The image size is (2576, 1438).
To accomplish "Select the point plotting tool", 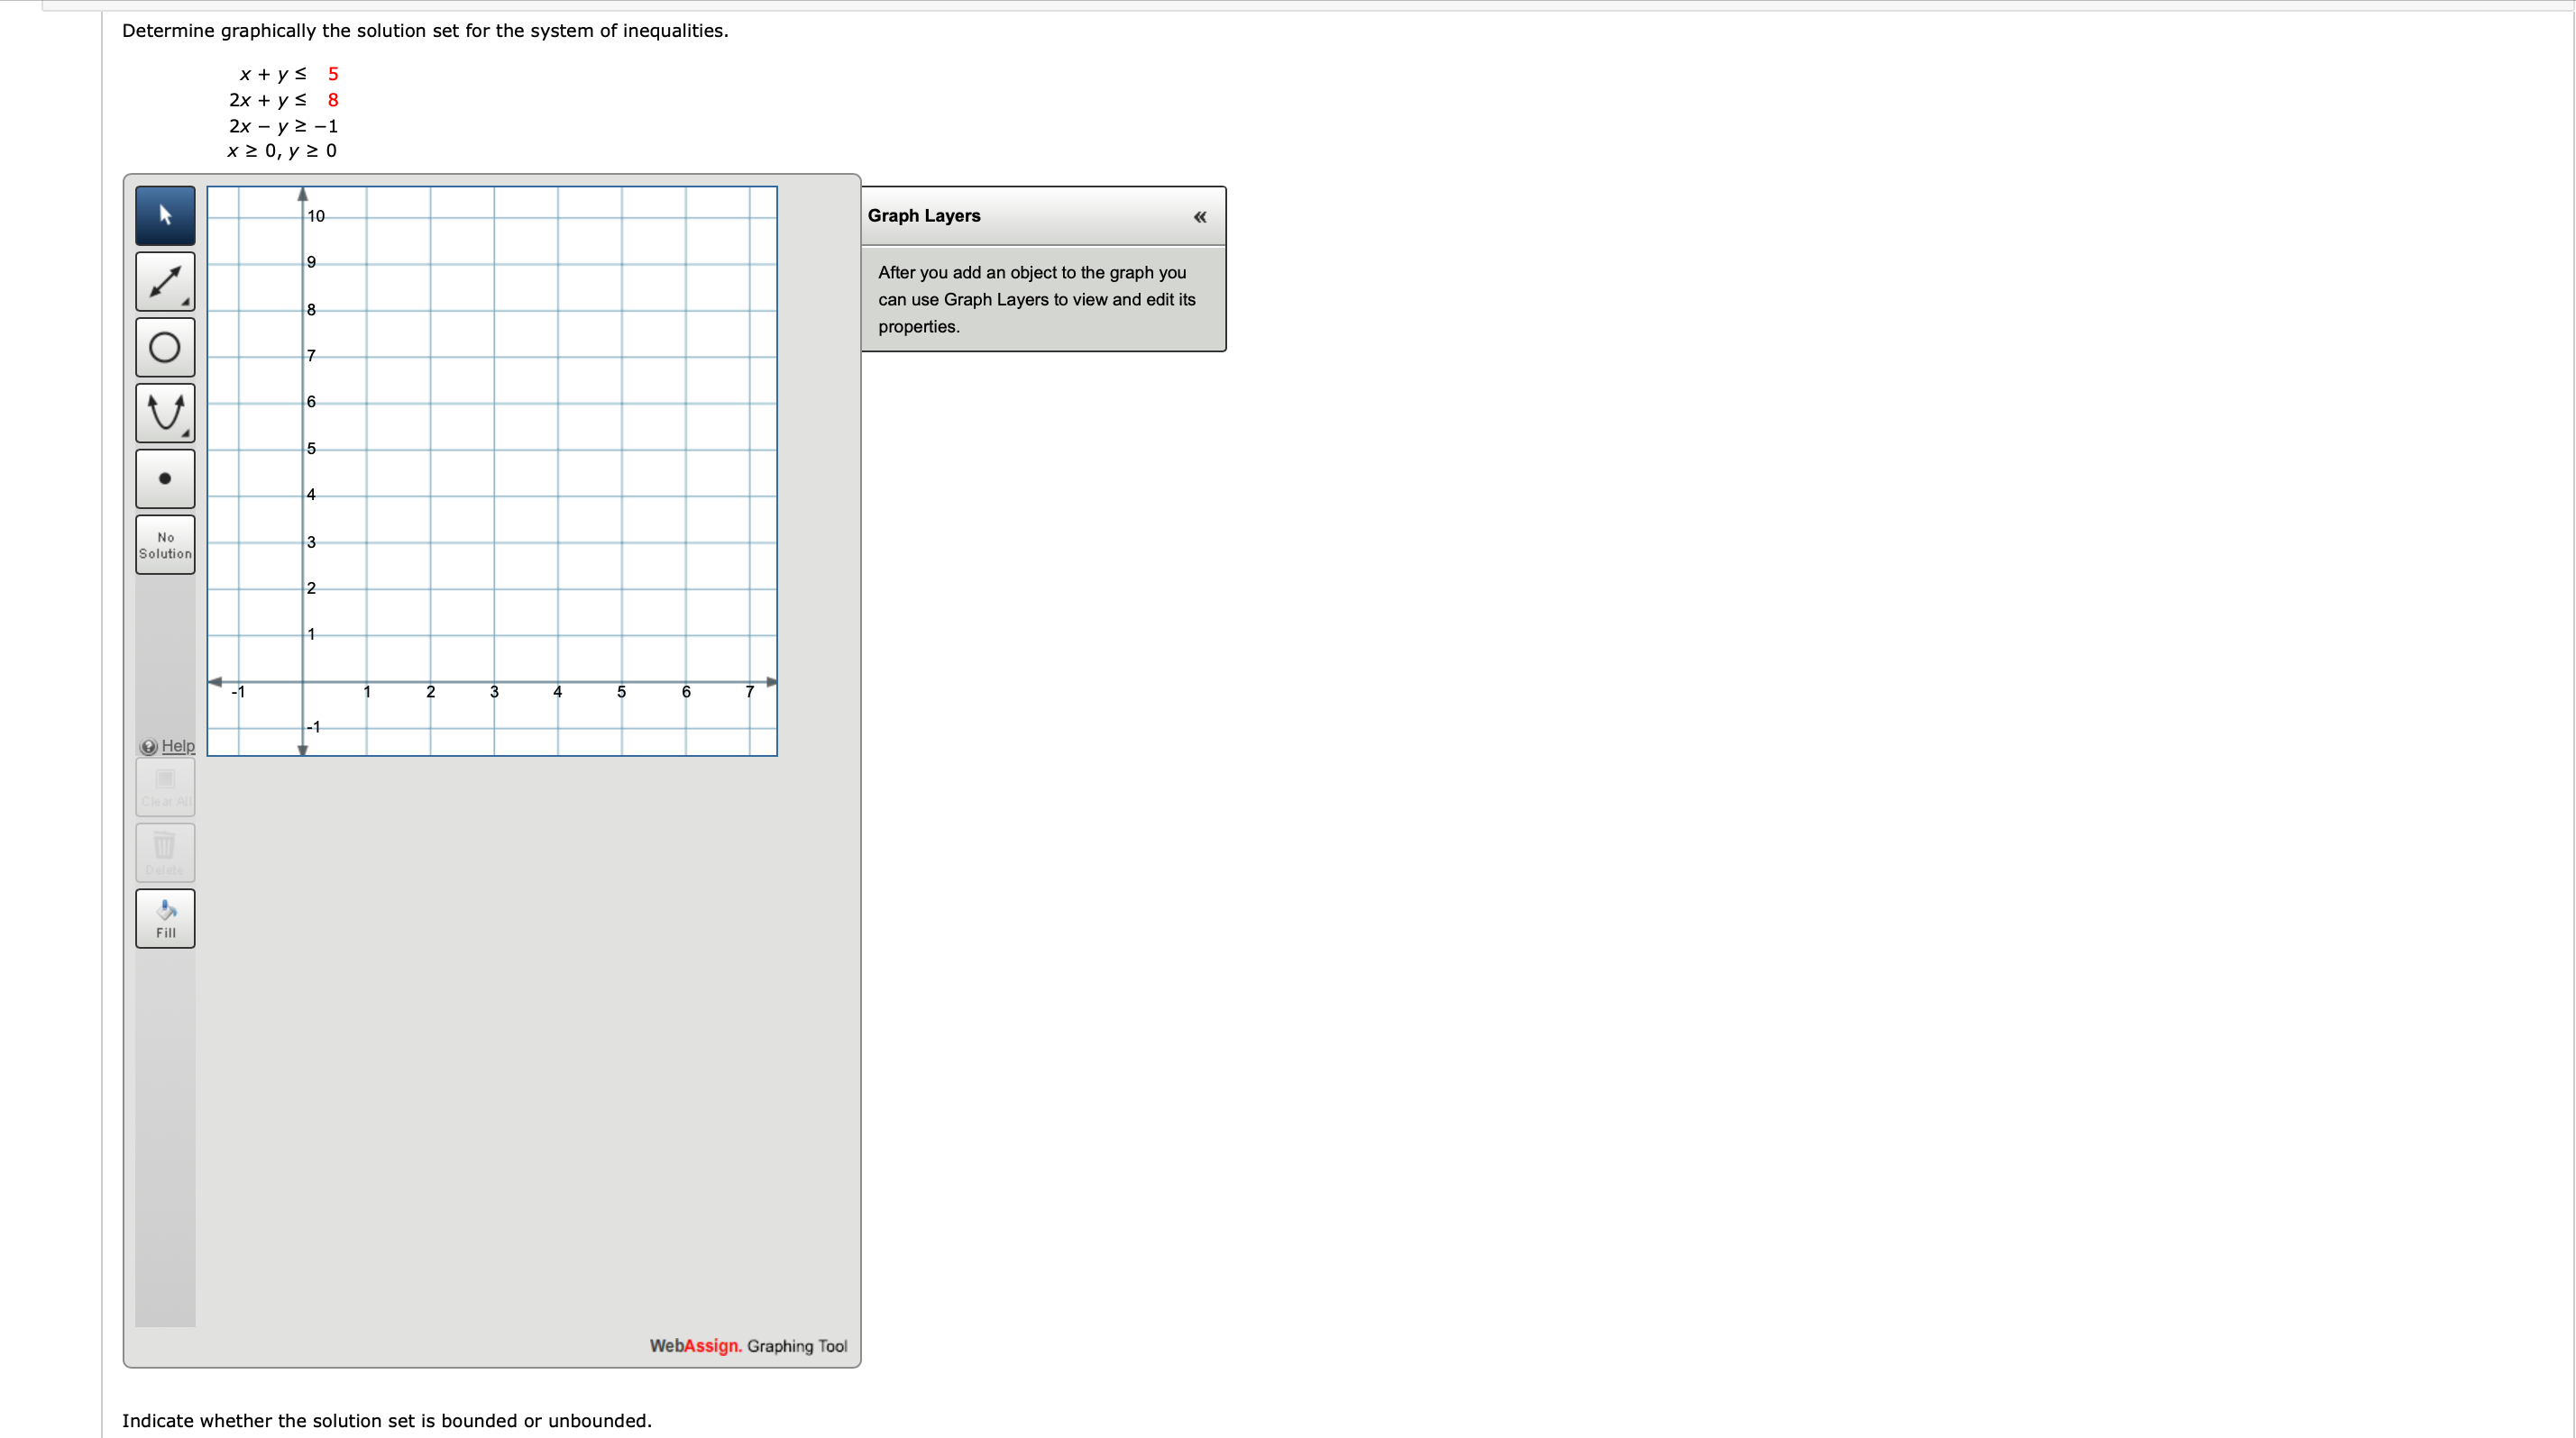I will coord(164,478).
